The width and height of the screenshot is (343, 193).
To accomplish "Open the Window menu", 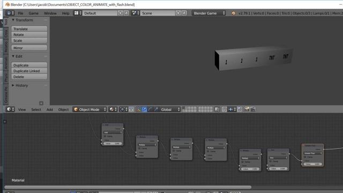I will pyautogui.click(x=50, y=13).
